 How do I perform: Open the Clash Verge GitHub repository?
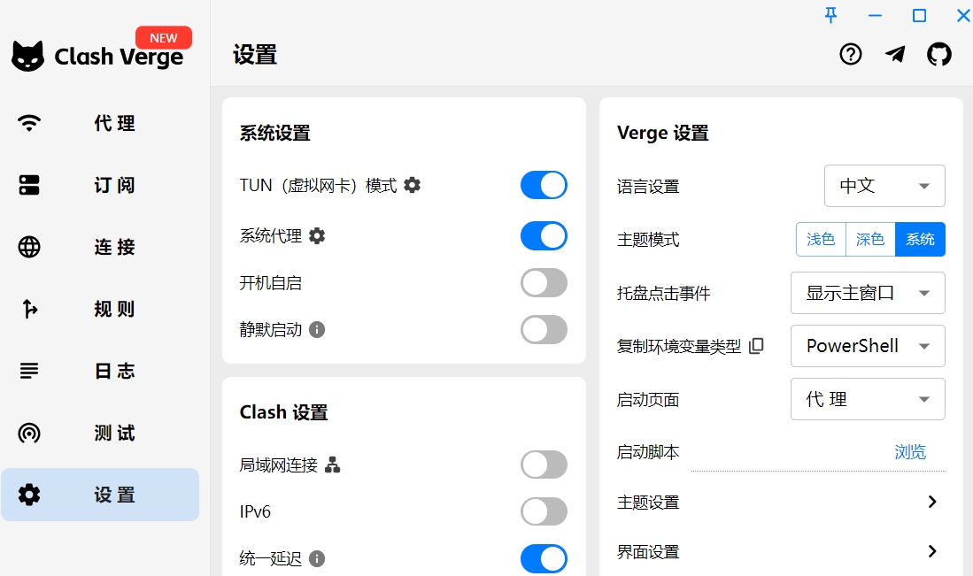(939, 54)
